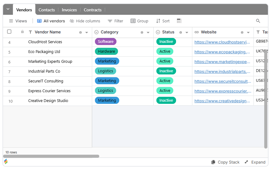The image size is (271, 170).
Task: Click the Copy Stack documents icon
Action: coord(213,162)
